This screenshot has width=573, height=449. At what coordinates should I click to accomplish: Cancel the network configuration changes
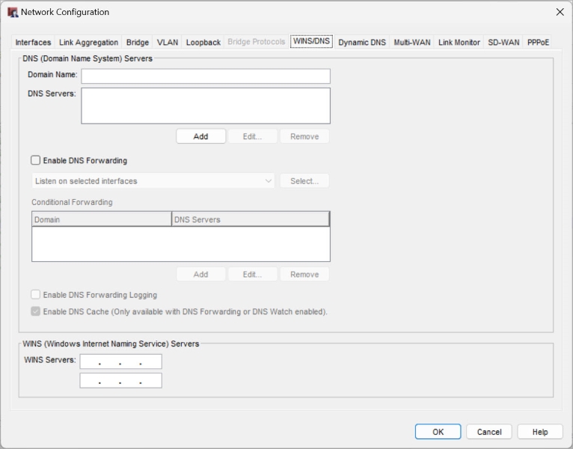489,432
